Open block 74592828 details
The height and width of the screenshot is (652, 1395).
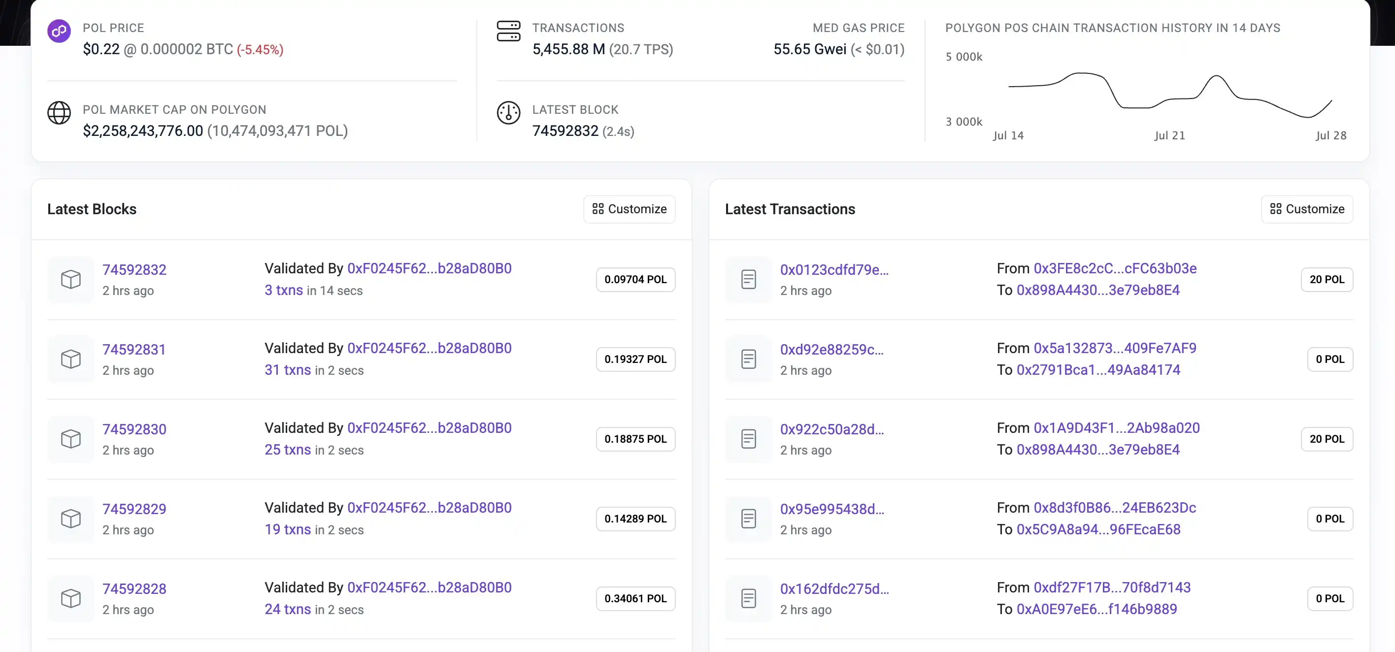pyautogui.click(x=134, y=588)
